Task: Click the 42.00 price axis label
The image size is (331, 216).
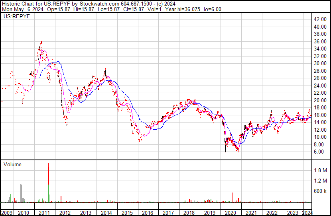Action: pyautogui.click(x=321, y=19)
